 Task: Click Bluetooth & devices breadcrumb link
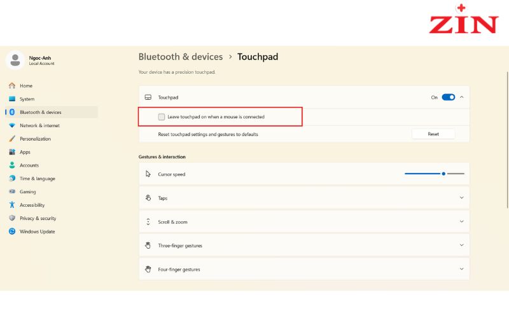181,57
